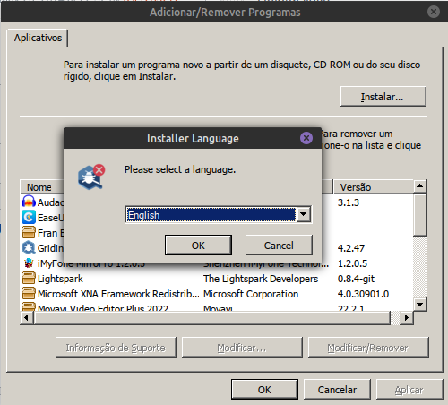Click version 0.8.4-git cell
This screenshot has width=448, height=405.
tap(356, 279)
